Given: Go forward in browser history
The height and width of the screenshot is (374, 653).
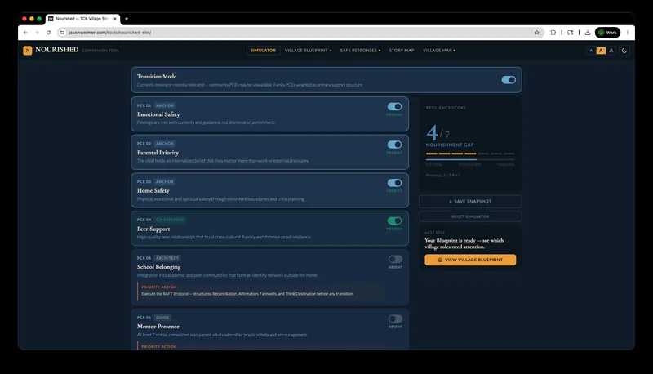Looking at the screenshot, I should tap(37, 33).
